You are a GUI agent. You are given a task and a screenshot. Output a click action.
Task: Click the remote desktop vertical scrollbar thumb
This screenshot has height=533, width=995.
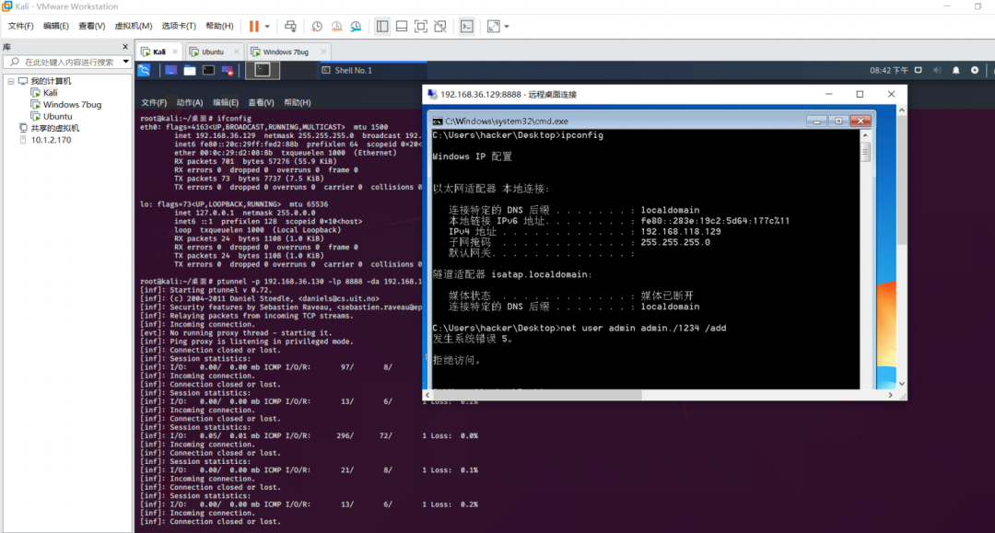pyautogui.click(x=902, y=180)
